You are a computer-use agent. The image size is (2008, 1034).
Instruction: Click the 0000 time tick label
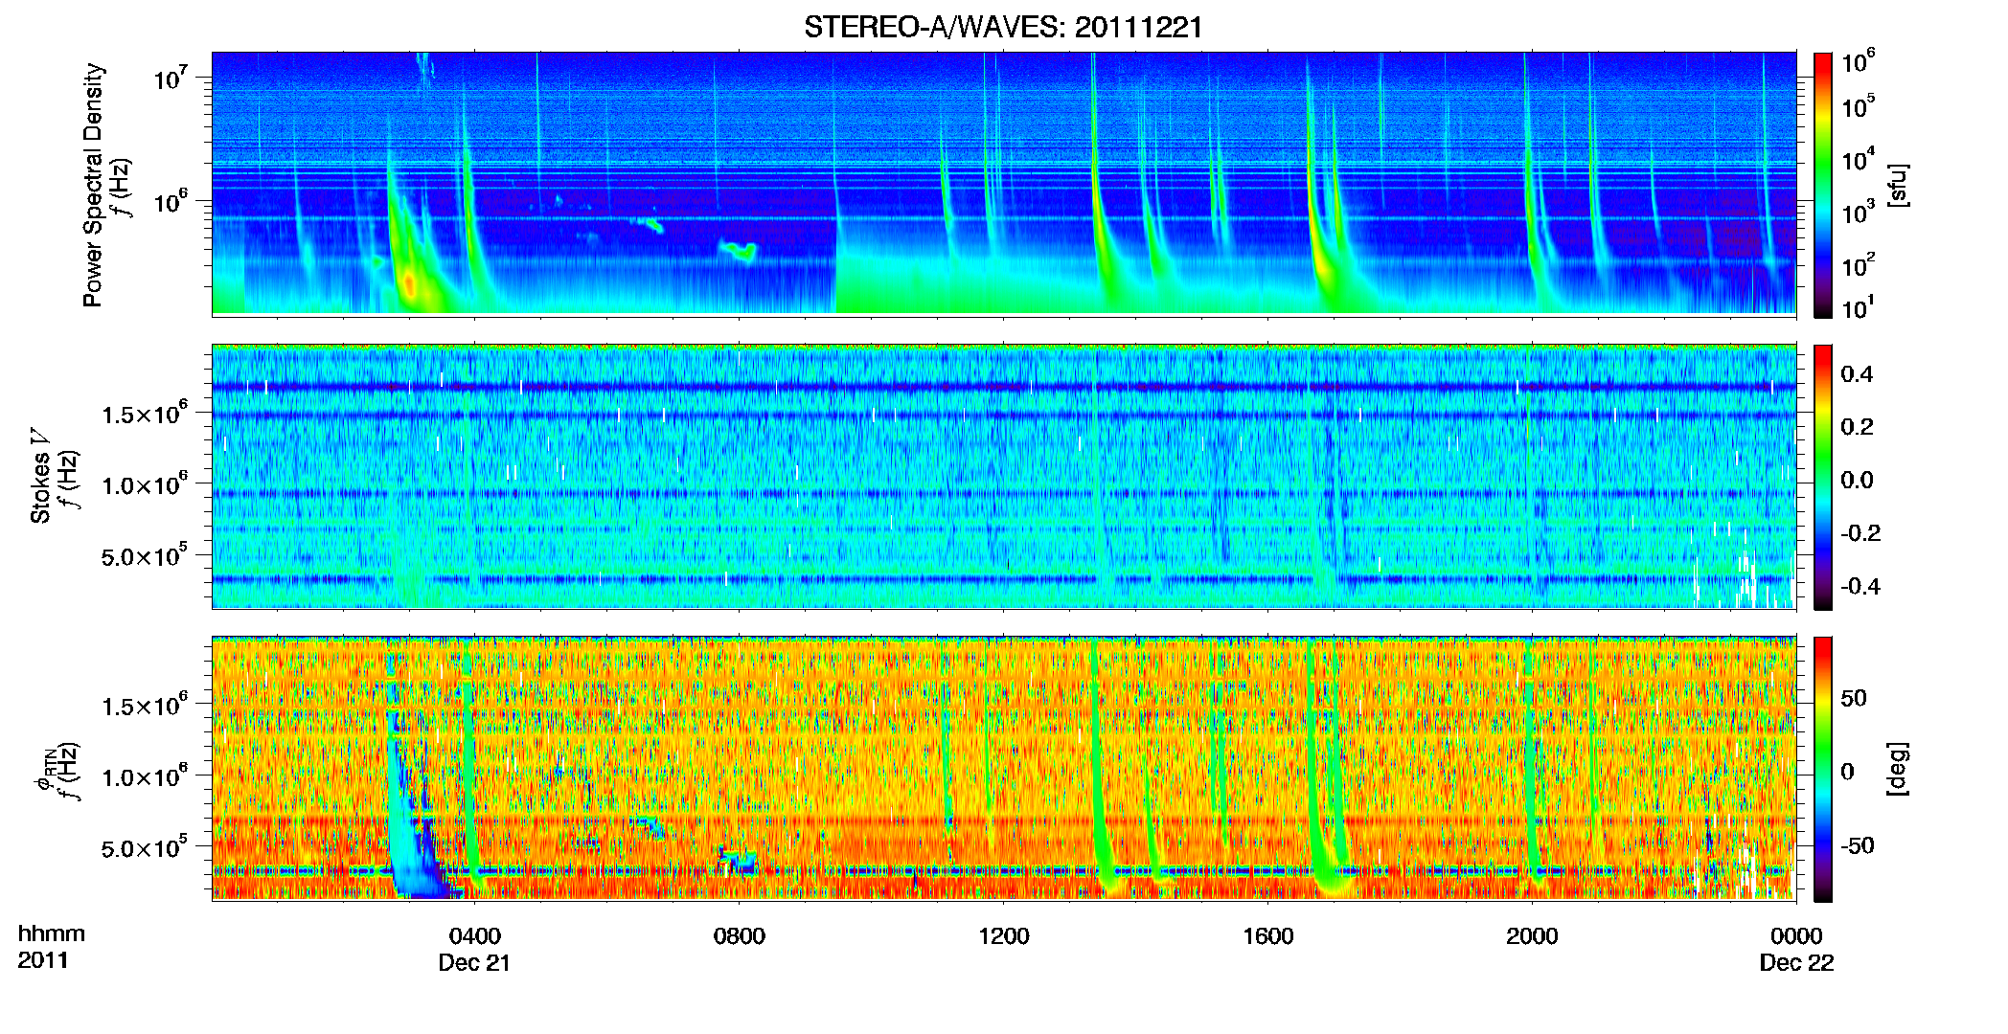pos(1796,936)
